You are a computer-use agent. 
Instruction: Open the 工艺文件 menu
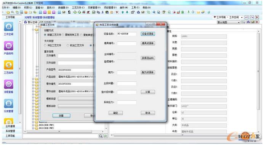[78, 8]
